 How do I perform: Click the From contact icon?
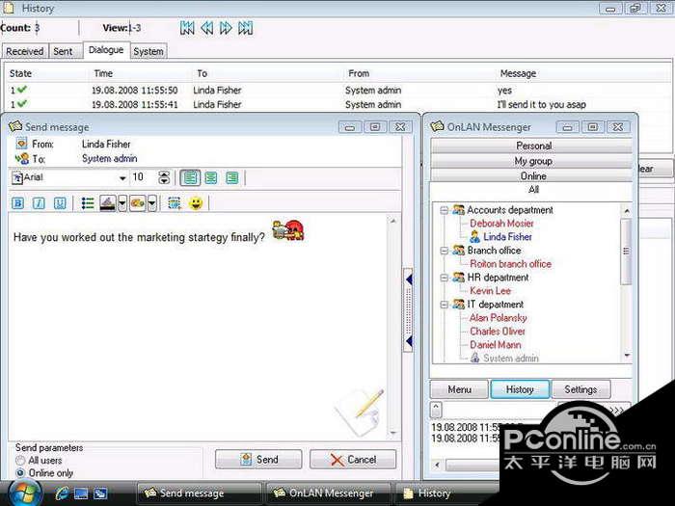click(x=21, y=144)
